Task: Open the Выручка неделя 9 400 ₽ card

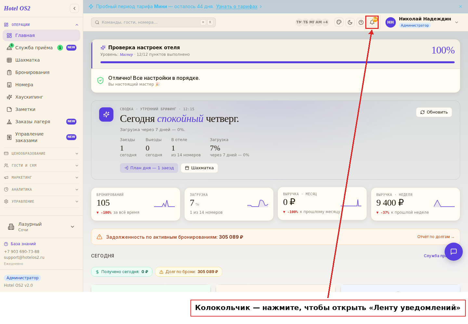Action: 415,204
